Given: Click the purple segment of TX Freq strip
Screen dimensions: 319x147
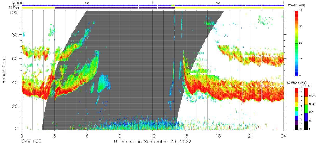Looking at the screenshot, I should click(114, 8).
